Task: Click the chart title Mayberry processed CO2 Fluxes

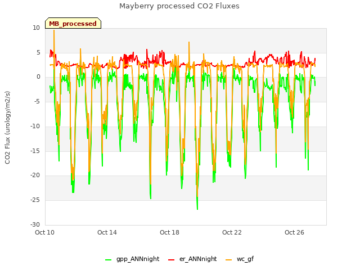Action: pyautogui.click(x=179, y=6)
